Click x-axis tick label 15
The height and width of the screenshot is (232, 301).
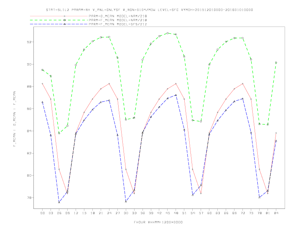pos(84,213)
